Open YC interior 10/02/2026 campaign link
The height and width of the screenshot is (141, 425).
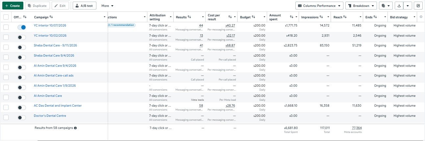50,35
